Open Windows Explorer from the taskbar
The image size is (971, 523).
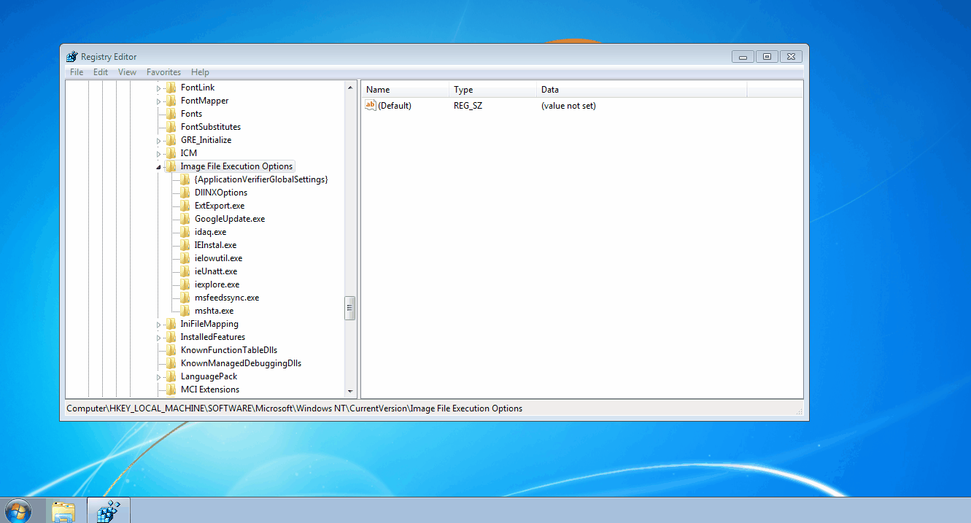(x=63, y=511)
